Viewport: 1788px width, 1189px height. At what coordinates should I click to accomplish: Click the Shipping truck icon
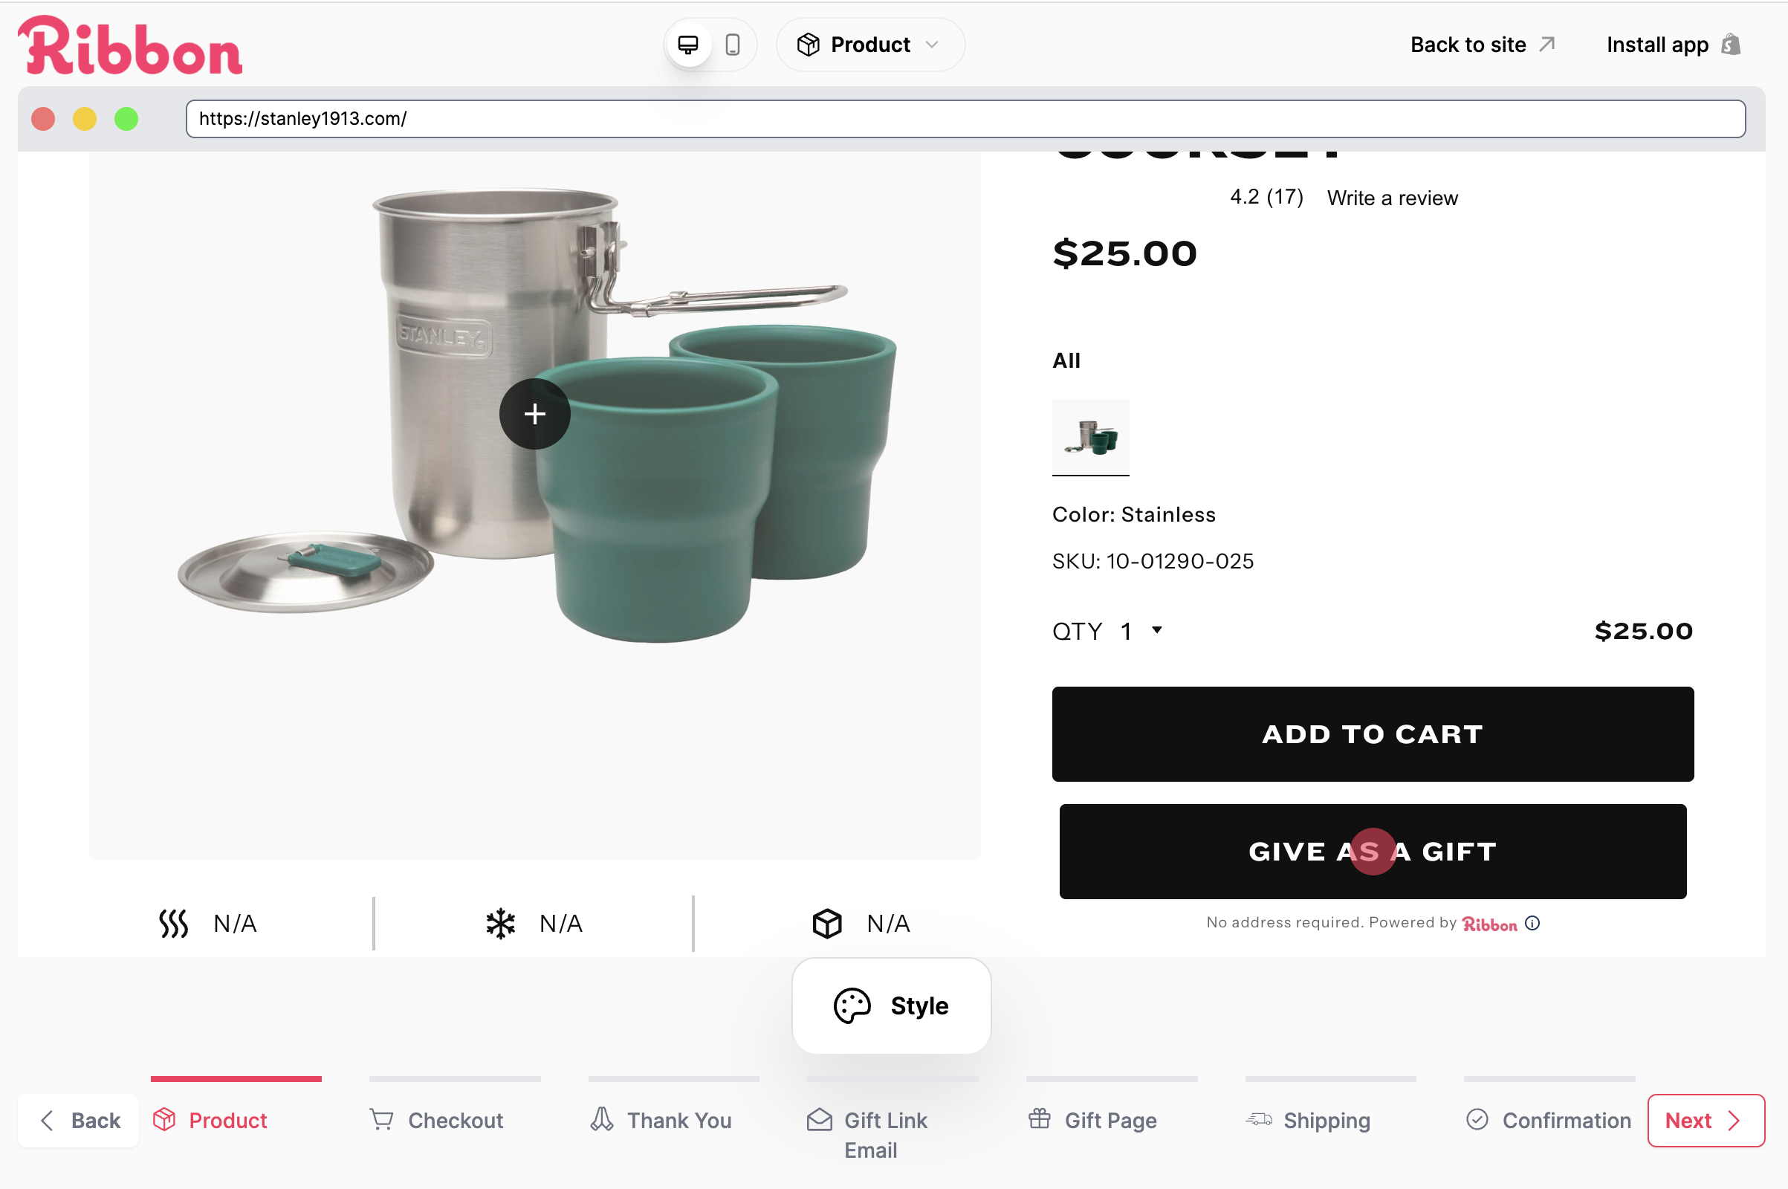point(1259,1119)
